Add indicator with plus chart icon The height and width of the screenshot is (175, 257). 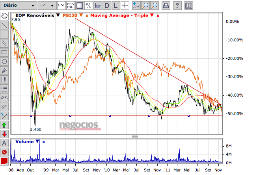[x=136, y=6]
